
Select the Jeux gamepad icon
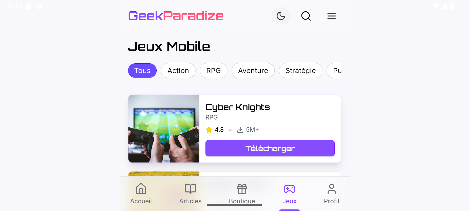click(289, 189)
